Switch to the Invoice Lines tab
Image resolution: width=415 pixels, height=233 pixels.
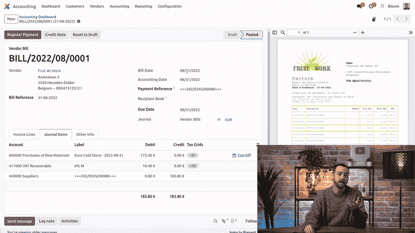24,135
